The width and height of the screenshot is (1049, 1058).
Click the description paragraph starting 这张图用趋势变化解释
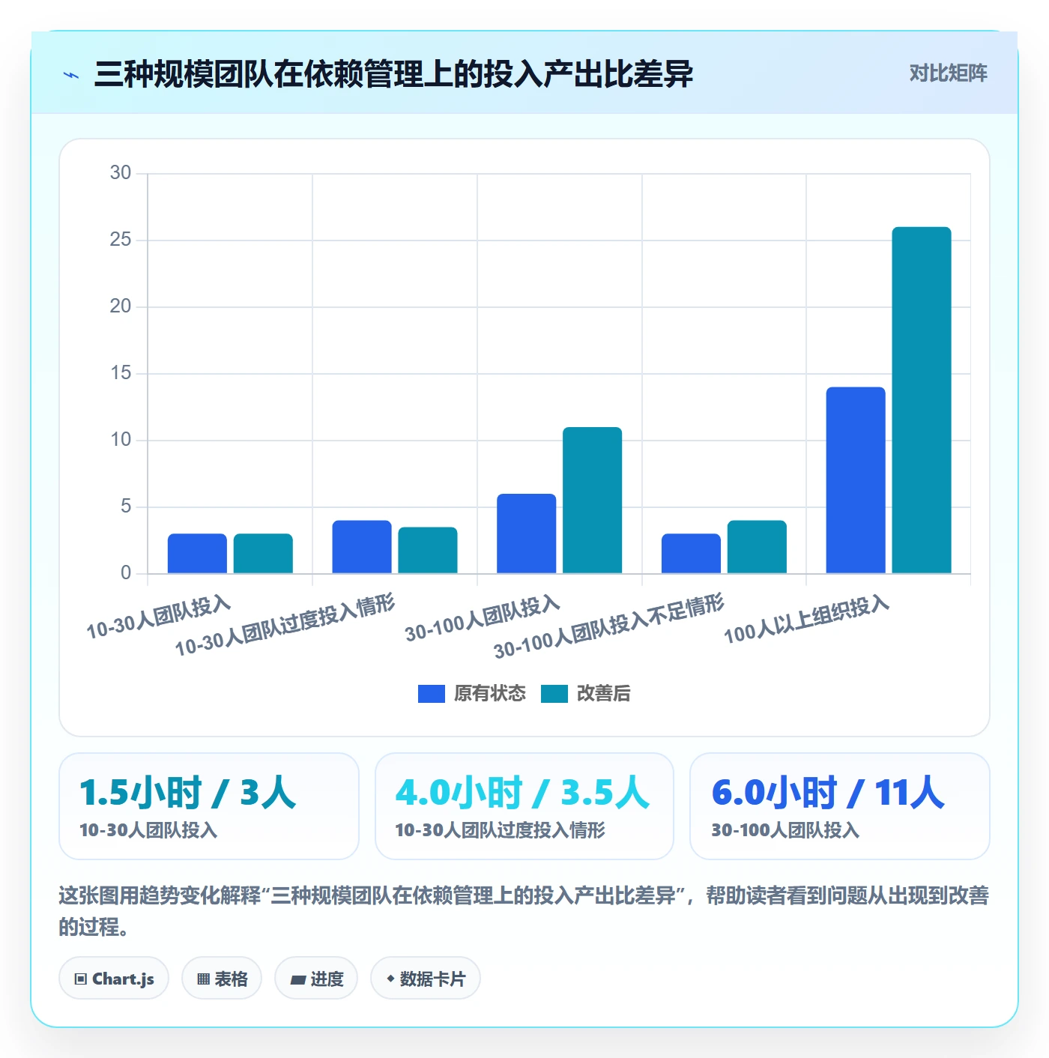524,911
